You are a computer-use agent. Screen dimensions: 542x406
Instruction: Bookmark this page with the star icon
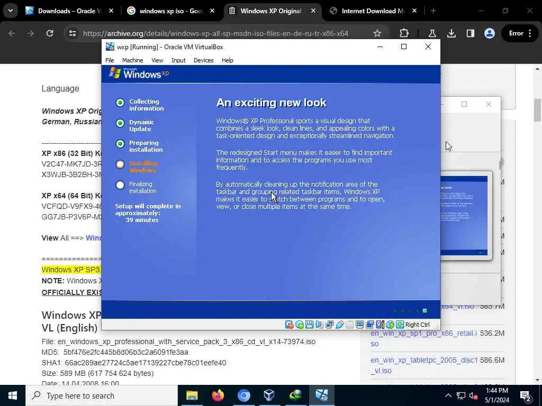click(377, 33)
